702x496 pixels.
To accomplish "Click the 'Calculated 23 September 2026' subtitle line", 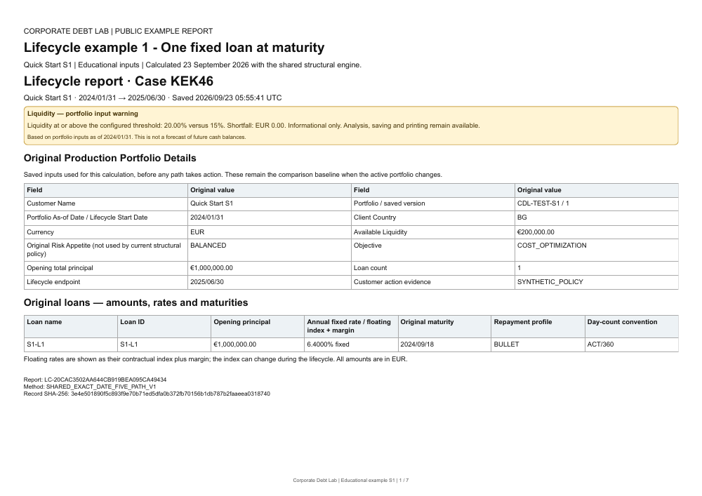I will [x=192, y=65].
